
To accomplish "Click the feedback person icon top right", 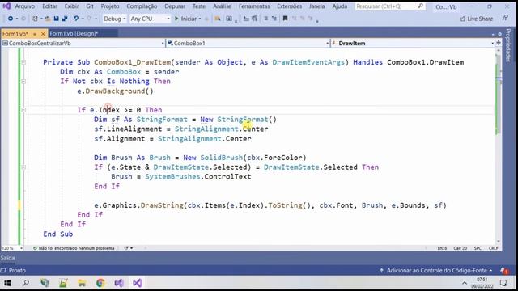I will 505,19.
